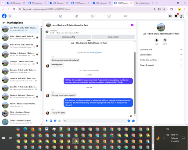
Task: Open Lianet's rental conversation
Action: point(20,79)
